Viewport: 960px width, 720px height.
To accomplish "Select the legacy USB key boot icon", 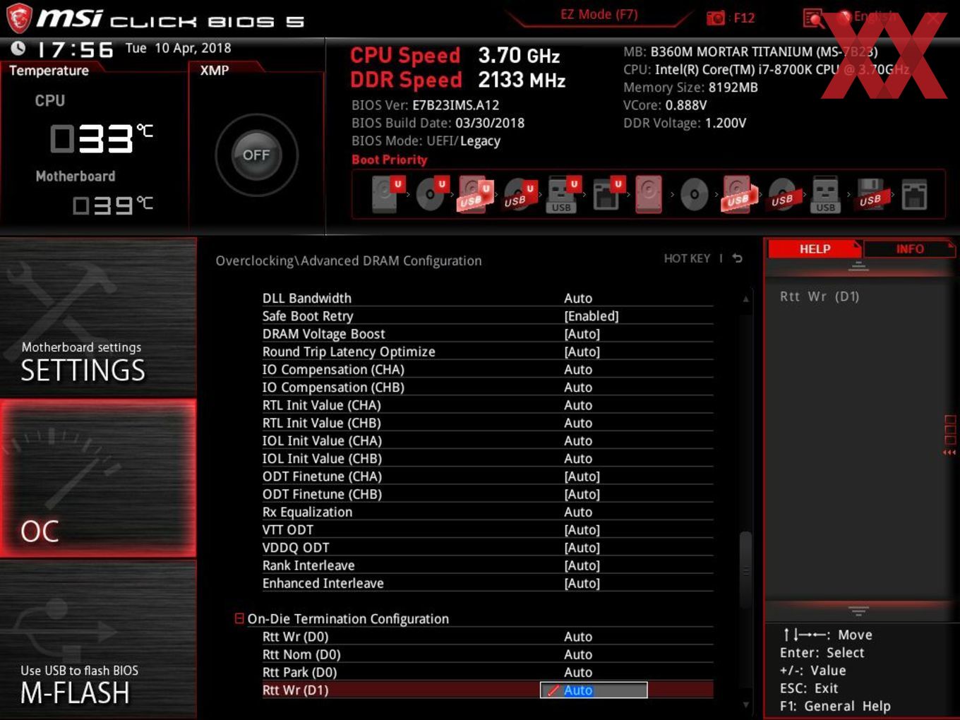I will [x=825, y=194].
